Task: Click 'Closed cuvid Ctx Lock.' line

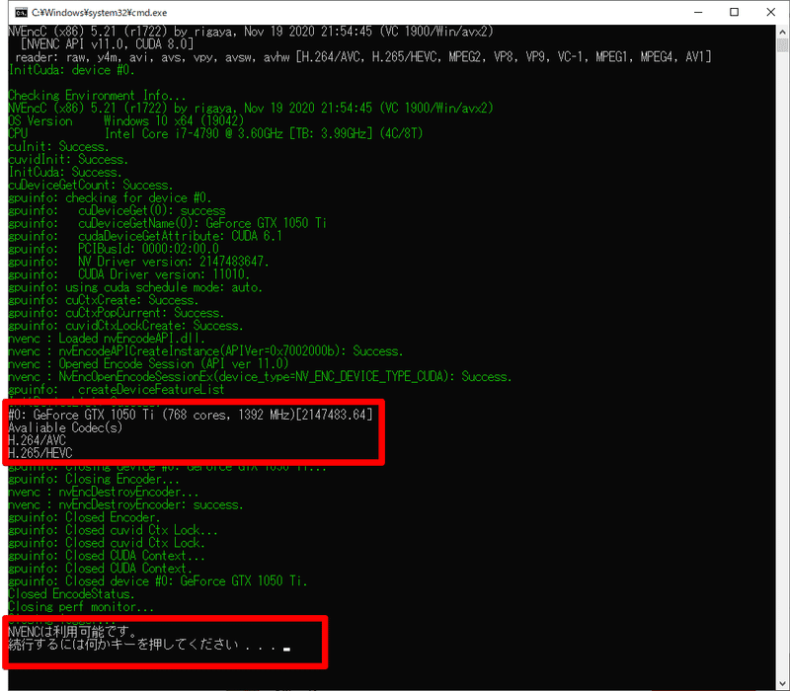Action: click(x=107, y=543)
